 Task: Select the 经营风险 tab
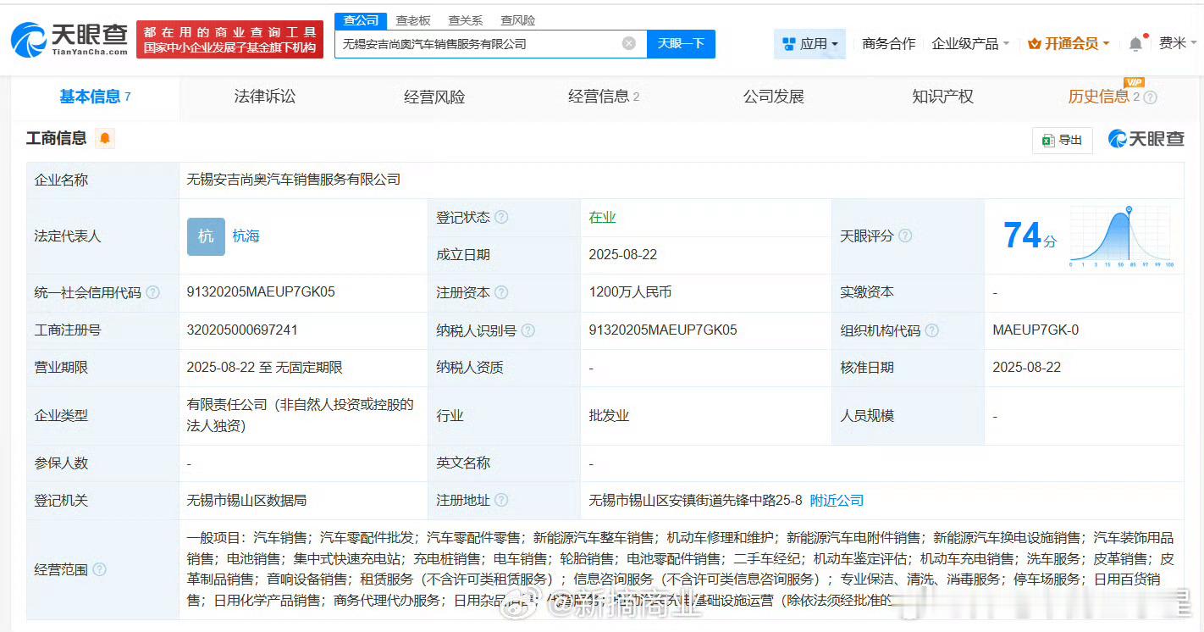point(434,97)
